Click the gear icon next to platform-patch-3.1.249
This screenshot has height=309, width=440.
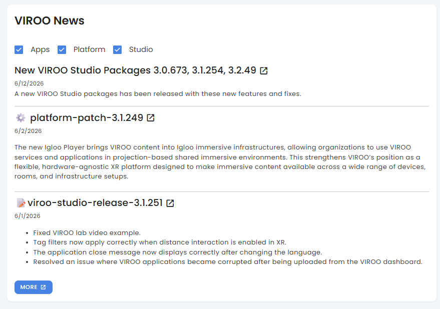coord(21,118)
